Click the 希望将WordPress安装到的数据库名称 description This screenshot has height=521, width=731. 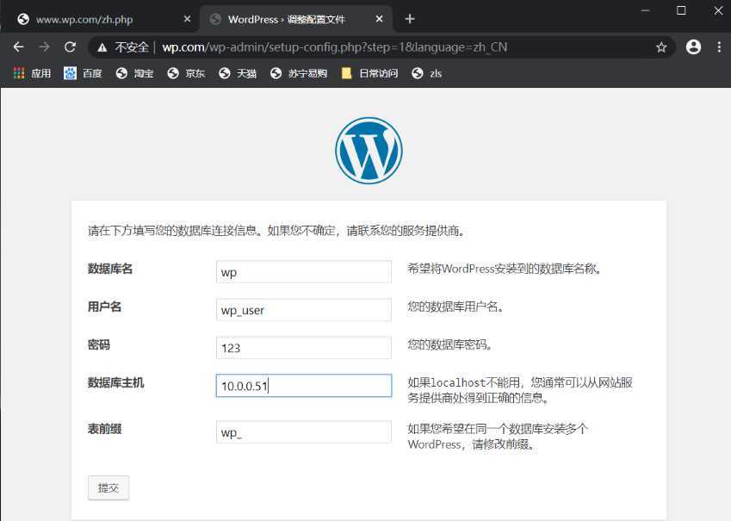click(505, 269)
